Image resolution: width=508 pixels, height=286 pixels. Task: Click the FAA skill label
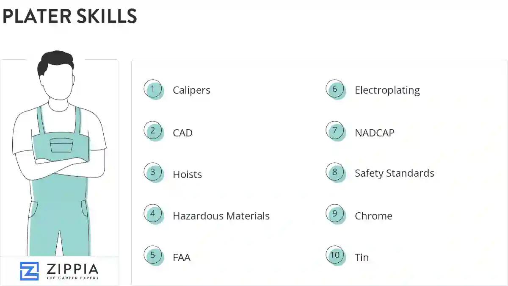(x=182, y=258)
